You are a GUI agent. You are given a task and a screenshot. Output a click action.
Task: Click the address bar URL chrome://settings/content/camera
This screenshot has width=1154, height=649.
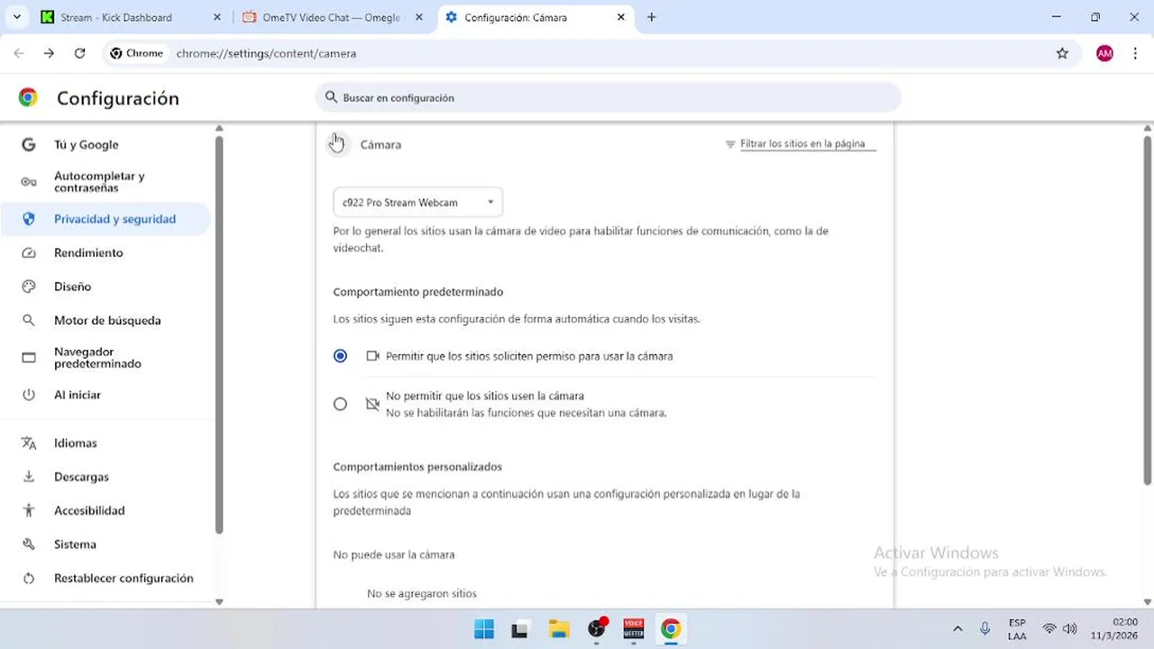coord(266,53)
